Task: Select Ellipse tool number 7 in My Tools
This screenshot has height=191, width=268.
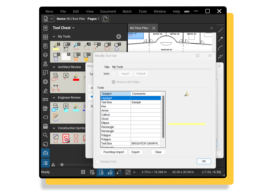Action: (x=117, y=47)
